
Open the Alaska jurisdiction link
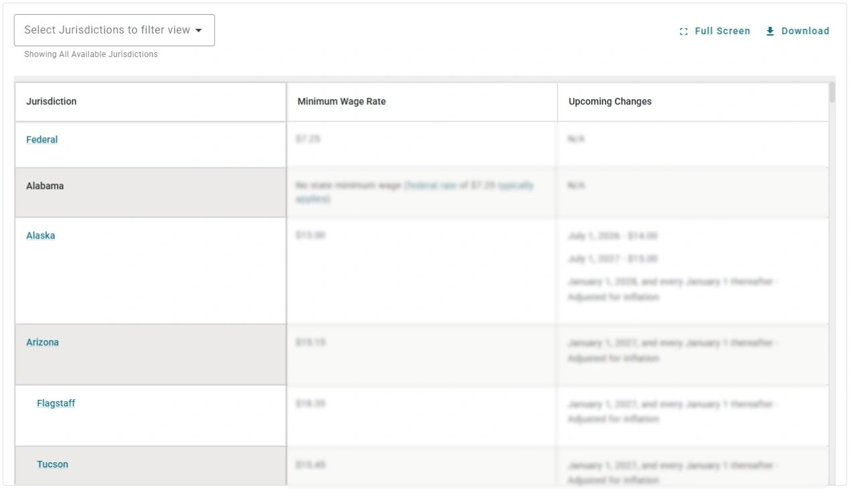tap(40, 235)
